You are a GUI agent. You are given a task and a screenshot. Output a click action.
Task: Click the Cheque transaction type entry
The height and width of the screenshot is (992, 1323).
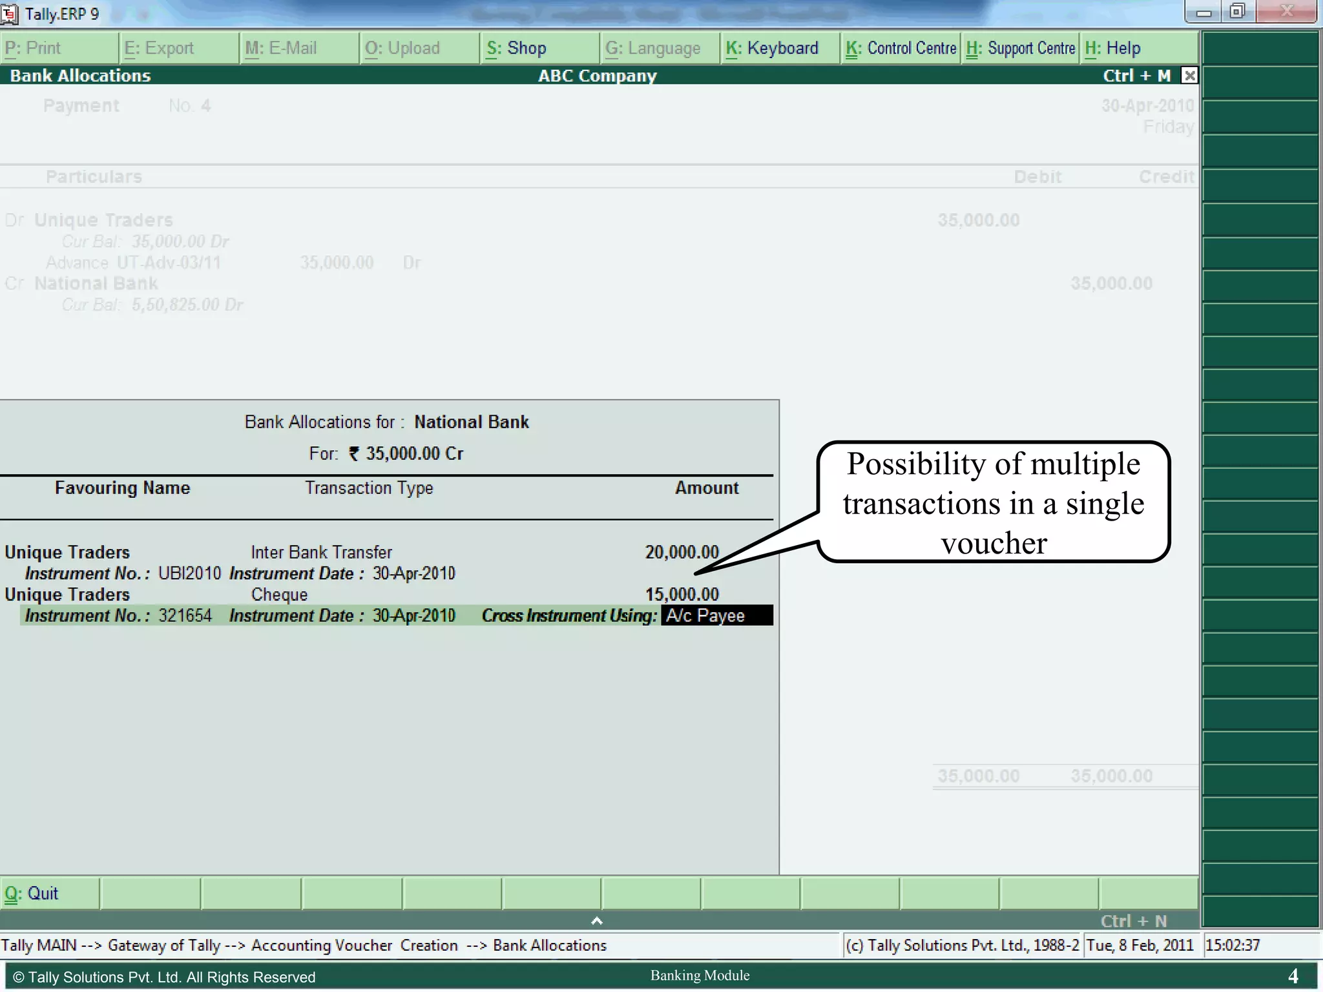point(279,594)
